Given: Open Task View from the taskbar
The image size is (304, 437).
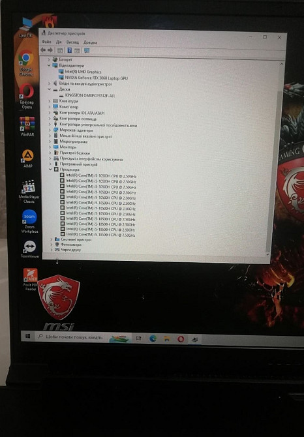Looking at the screenshot, I should point(138,338).
